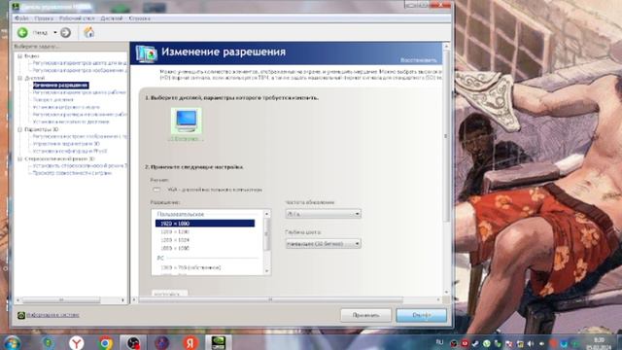
Task: Open Информация о системе link
Action: 52,315
